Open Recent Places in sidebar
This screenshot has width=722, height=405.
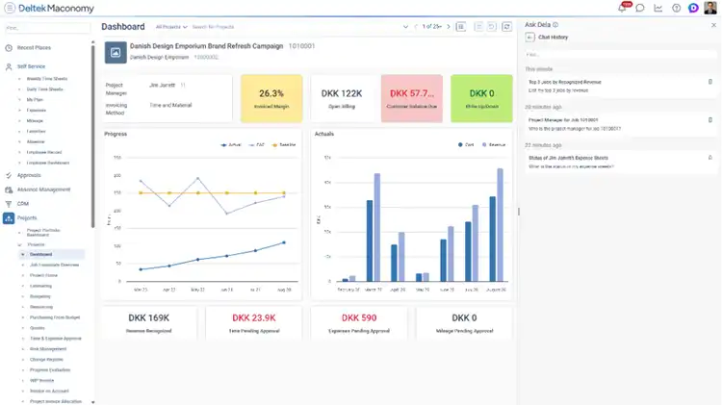pyautogui.click(x=34, y=48)
